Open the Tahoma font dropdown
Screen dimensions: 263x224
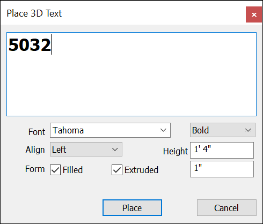click(110, 130)
